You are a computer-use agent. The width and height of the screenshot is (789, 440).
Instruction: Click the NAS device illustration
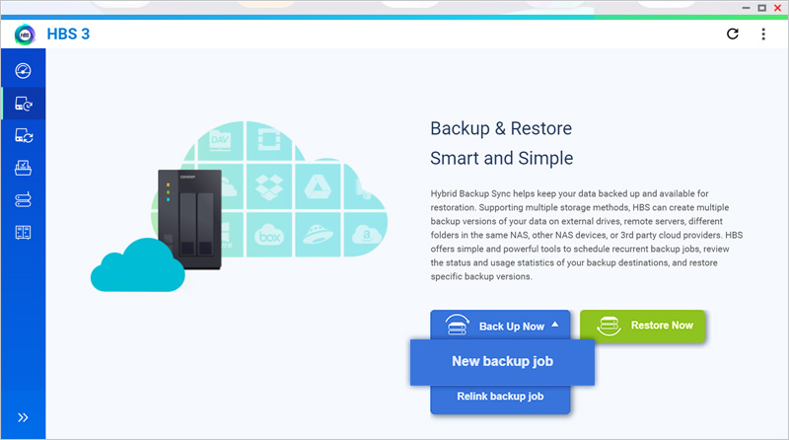pyautogui.click(x=189, y=219)
